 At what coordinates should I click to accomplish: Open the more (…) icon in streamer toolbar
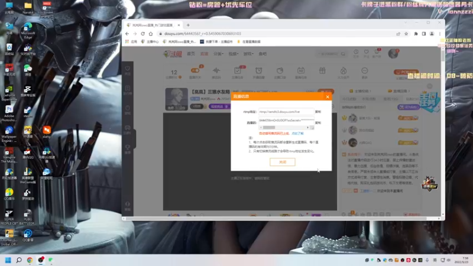[x=364, y=70]
